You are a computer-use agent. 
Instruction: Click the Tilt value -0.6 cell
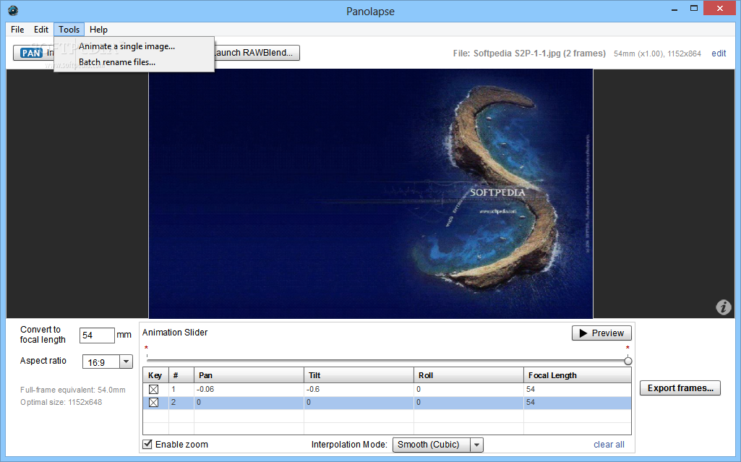tap(359, 389)
